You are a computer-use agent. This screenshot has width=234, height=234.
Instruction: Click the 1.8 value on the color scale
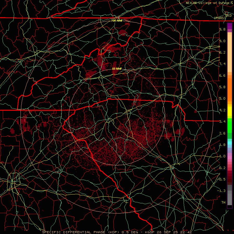pyautogui.click(x=222, y=145)
